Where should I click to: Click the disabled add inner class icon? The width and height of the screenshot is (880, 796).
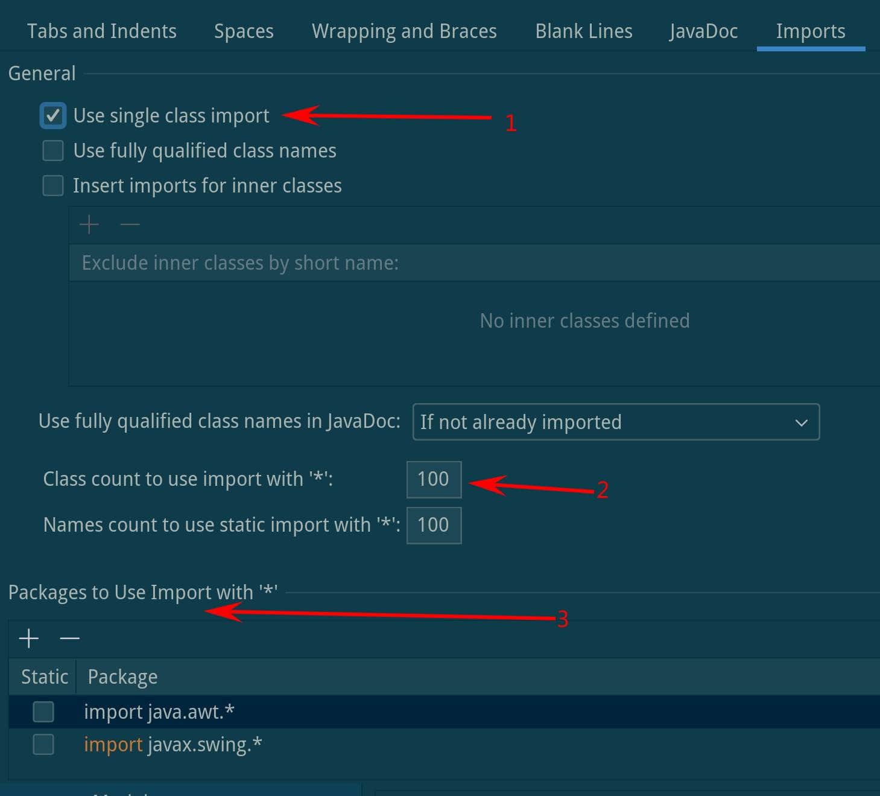pos(89,224)
